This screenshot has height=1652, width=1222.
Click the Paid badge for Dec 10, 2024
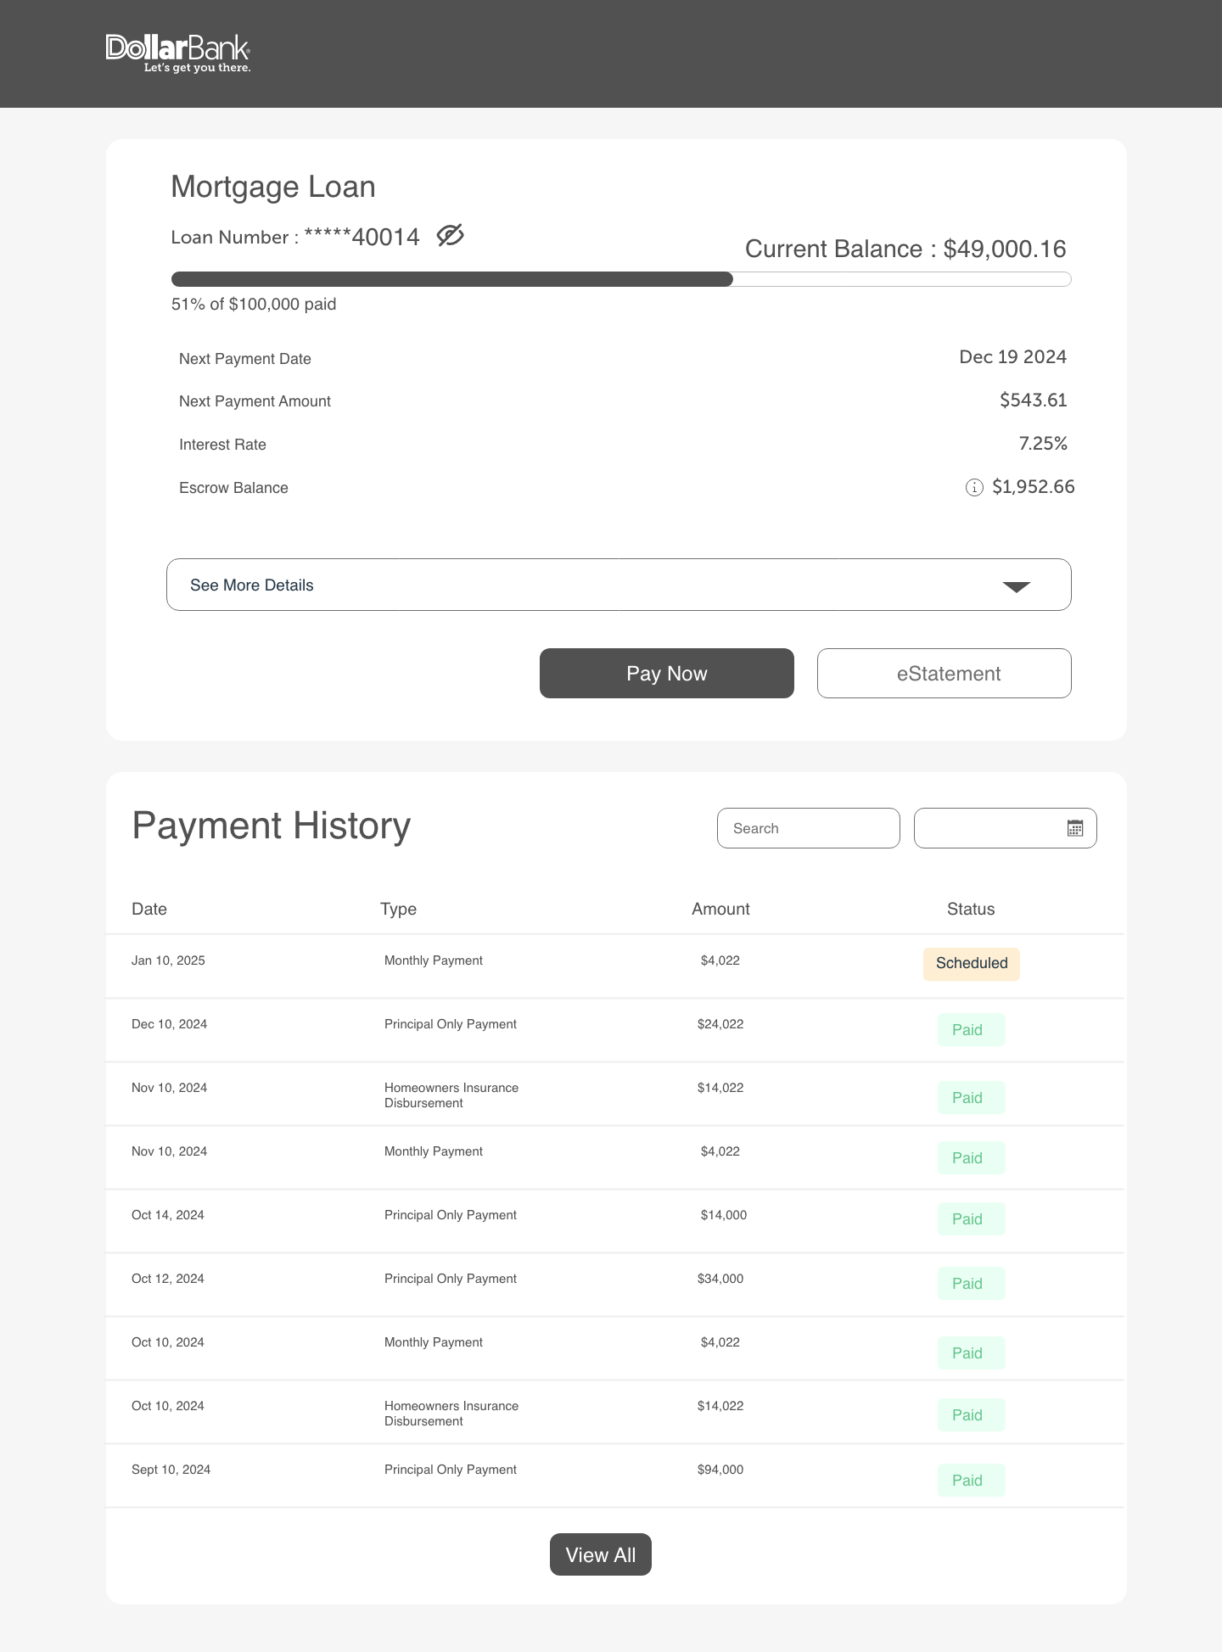pos(971,1030)
